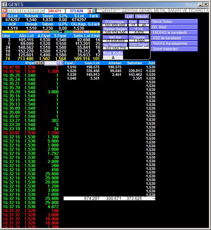This screenshot has height=230, width=211.
Task: Click bid price 1,530 in order book
Action: tap(45, 40)
